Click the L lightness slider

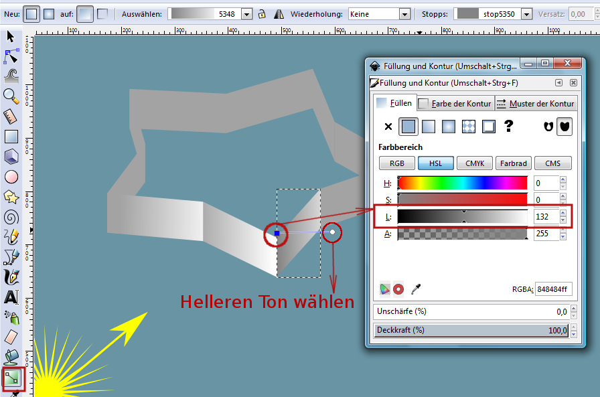(x=462, y=216)
